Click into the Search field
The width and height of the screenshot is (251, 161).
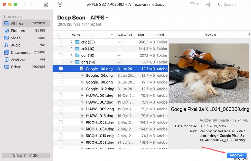coord(235,4)
